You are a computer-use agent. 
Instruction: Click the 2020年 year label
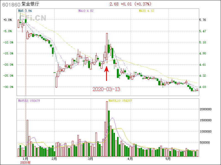26,163
